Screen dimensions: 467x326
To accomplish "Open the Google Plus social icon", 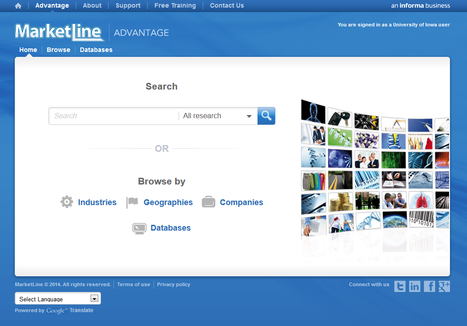I will coord(444,286).
